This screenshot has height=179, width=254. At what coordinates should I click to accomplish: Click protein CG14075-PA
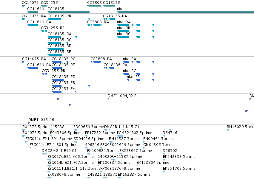point(34,59)
